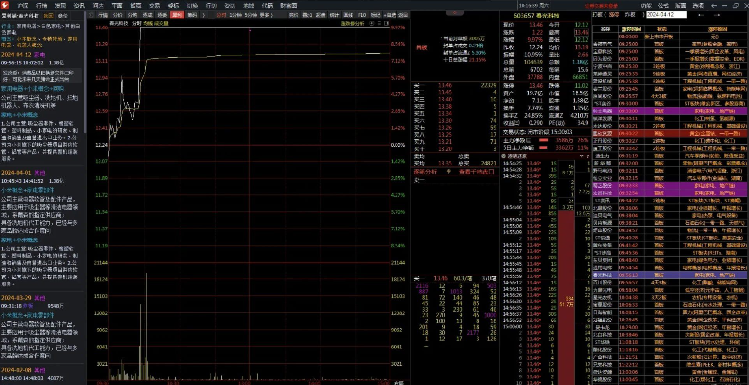Screen dimensions: 749x385
Task: Open the 查看千档盘口 link
Action: [x=476, y=172]
